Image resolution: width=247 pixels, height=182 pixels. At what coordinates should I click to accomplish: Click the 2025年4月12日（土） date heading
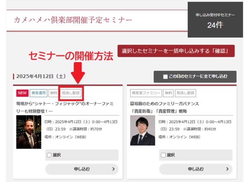point(41,77)
